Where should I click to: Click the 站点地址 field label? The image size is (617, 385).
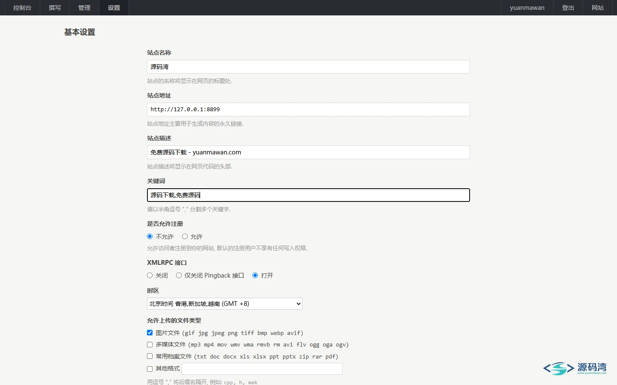point(159,95)
